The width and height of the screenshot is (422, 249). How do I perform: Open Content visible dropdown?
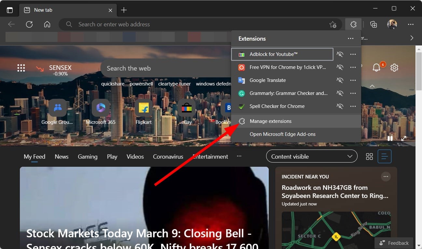312,157
